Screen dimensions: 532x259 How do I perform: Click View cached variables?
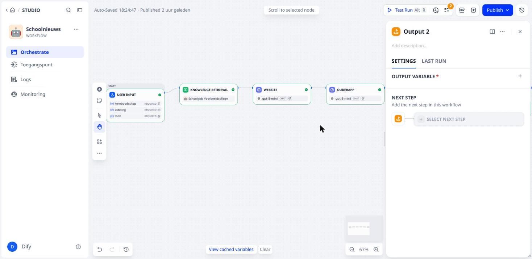(231, 249)
